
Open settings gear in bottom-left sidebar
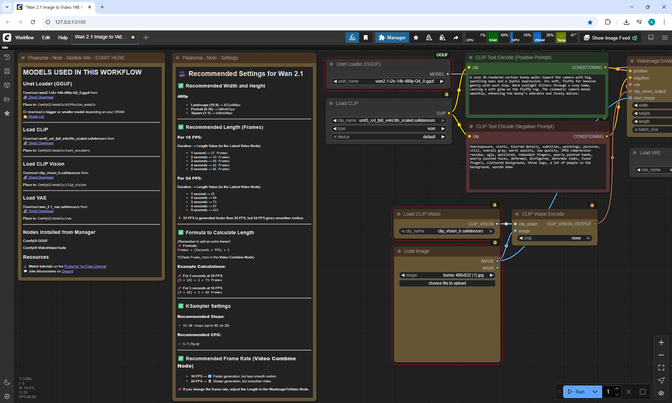click(x=7, y=396)
